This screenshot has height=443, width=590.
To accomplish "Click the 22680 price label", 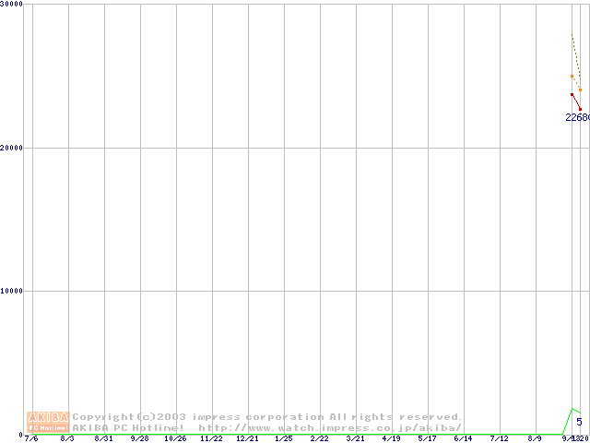I will pyautogui.click(x=577, y=117).
